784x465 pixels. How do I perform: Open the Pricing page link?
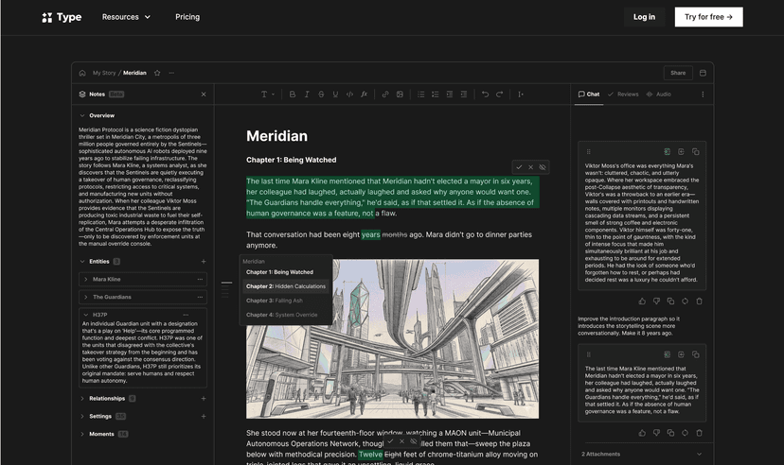[187, 17]
